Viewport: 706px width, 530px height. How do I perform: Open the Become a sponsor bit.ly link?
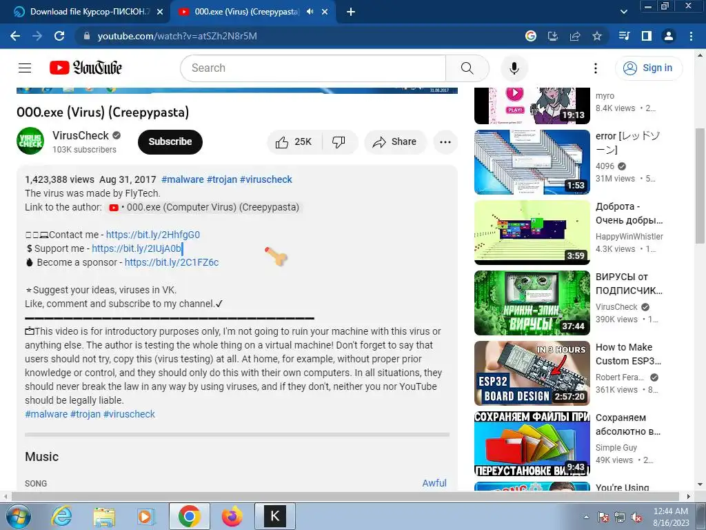pyautogui.click(x=172, y=262)
